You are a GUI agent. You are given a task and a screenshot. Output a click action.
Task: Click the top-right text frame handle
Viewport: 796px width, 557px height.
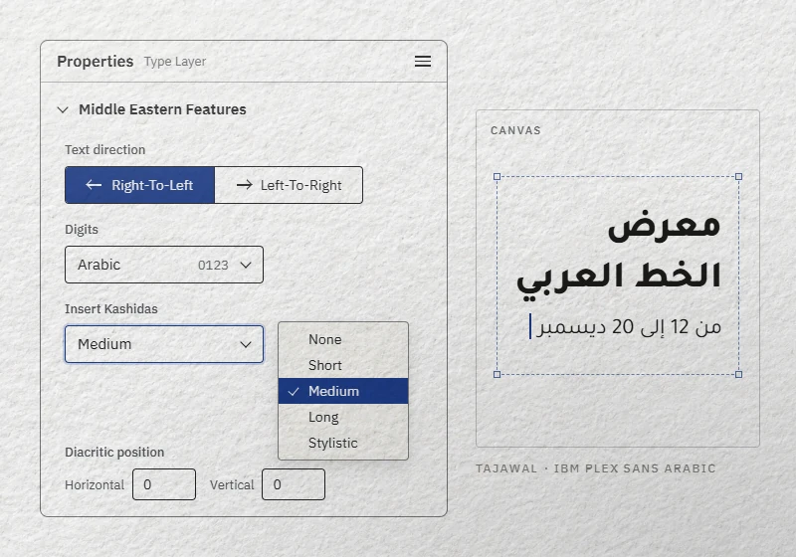[739, 176]
